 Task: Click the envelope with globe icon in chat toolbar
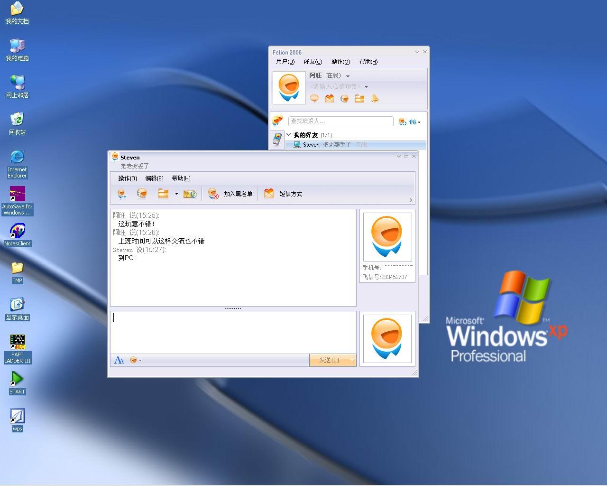190,194
